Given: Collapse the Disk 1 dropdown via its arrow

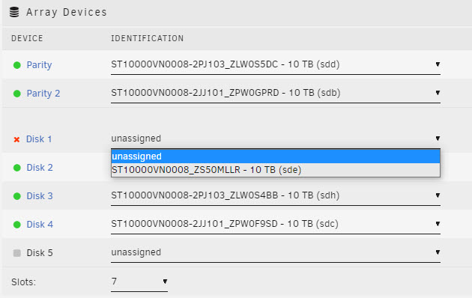Looking at the screenshot, I should [x=438, y=139].
